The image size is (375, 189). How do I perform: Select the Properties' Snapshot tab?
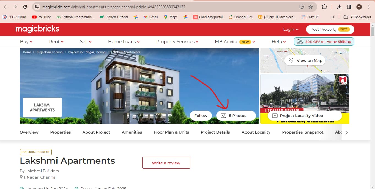[x=303, y=132]
